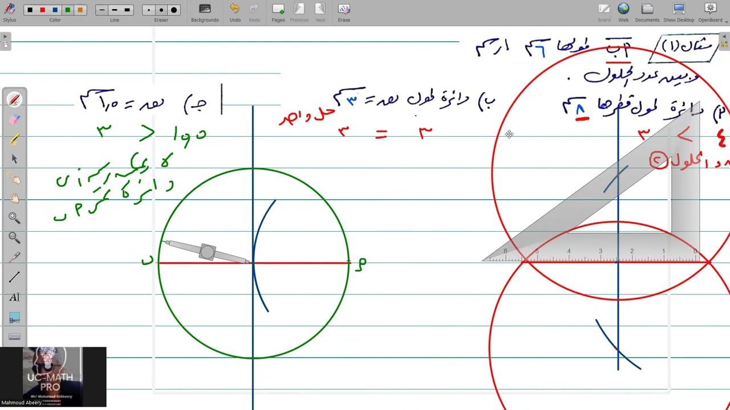Select the Zoom out tool
730x410 pixels.
[14, 238]
